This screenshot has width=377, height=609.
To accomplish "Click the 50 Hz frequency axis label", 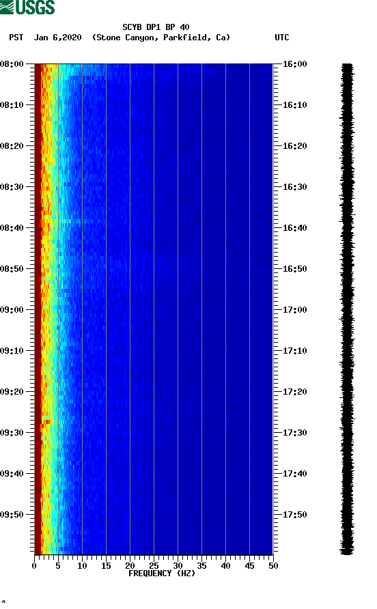I will point(273,566).
